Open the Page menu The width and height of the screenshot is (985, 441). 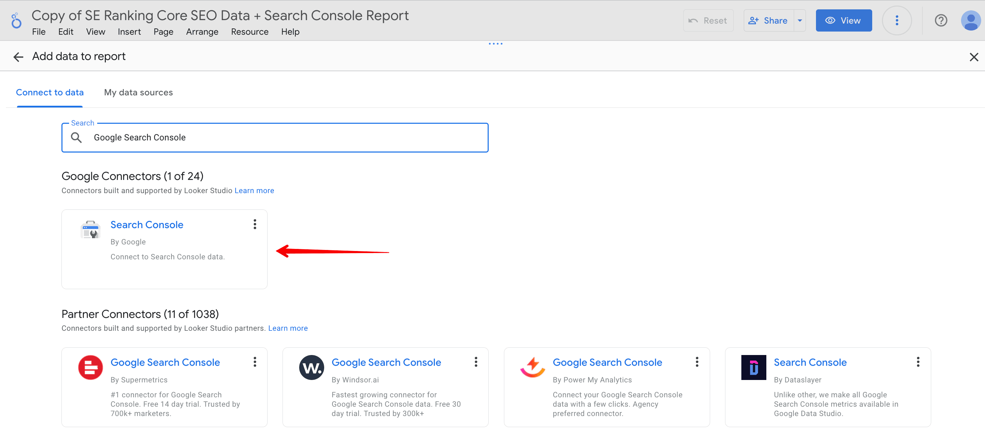pos(163,32)
